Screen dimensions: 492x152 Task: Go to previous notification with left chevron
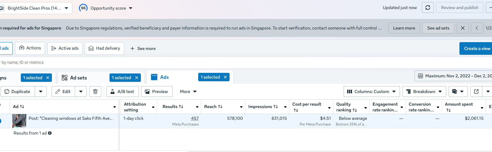pos(477,28)
